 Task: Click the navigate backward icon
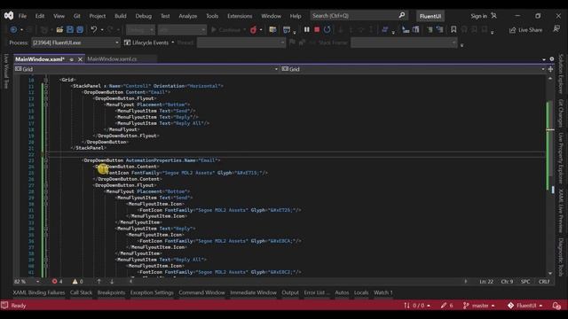pyautogui.click(x=13, y=29)
